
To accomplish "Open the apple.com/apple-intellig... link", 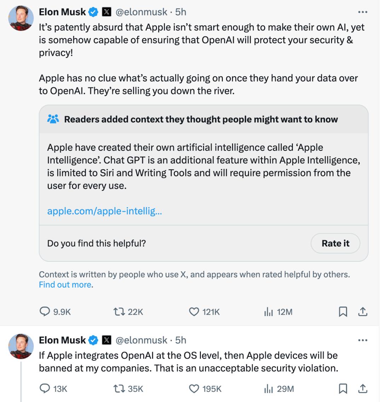I will point(104,211).
